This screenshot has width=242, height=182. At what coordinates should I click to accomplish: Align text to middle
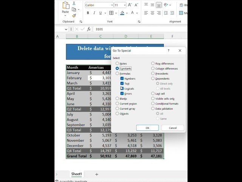click(152, 5)
